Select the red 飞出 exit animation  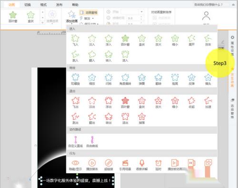(x=75, y=103)
